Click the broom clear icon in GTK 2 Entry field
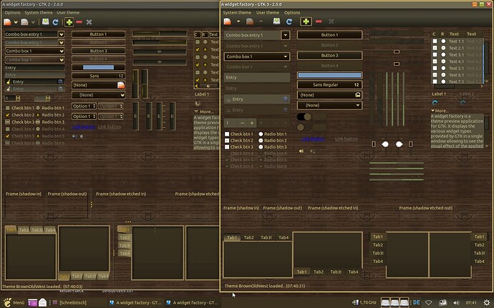The width and height of the screenshot is (494, 308). pyautogui.click(x=8, y=81)
